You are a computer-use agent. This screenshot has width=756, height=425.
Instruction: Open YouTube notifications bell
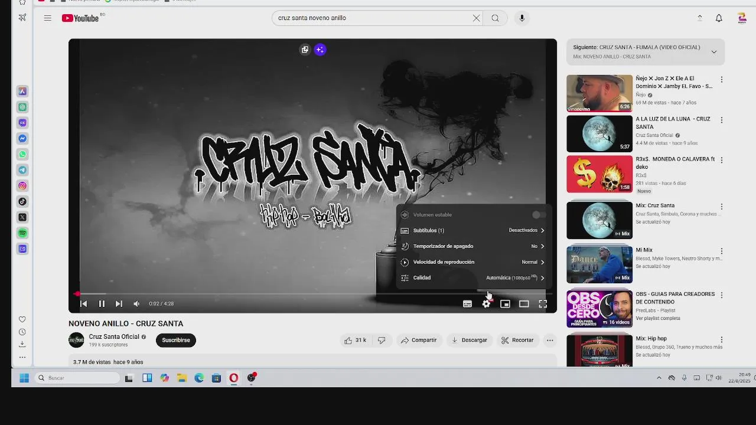coord(719,18)
